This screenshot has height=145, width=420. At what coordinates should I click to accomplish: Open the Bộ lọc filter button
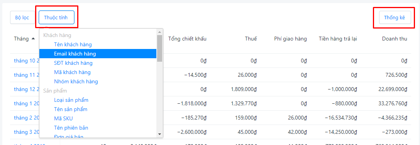tap(22, 18)
